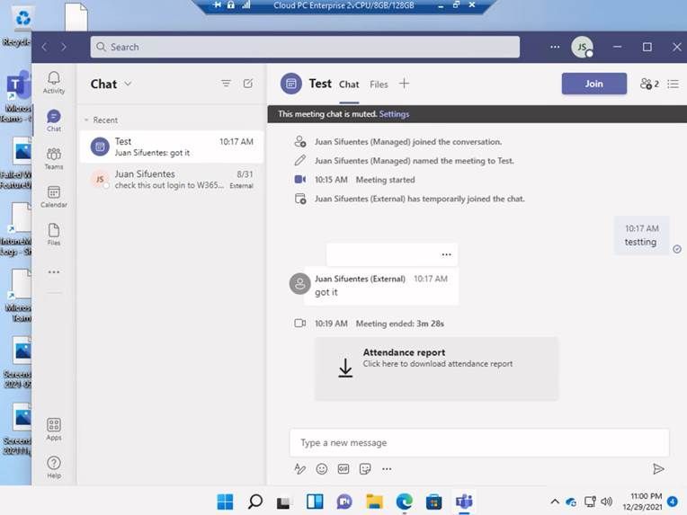Download the Attendance report
Screen dimensions: 687x515
pos(436,368)
